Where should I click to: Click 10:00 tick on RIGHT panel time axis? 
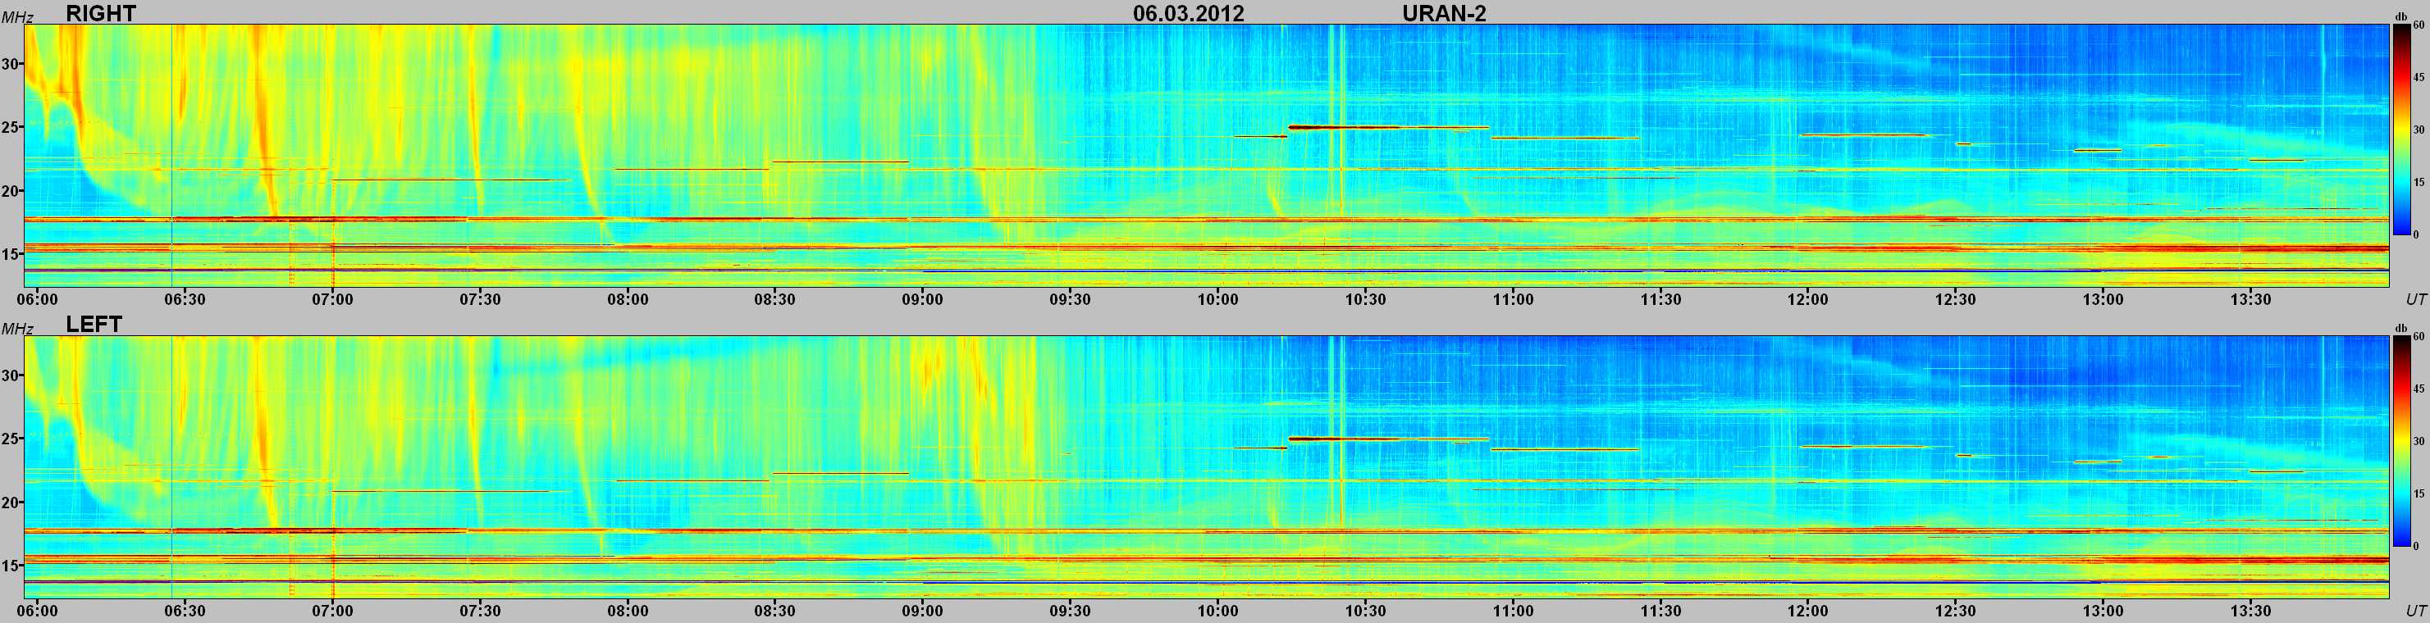1217,298
